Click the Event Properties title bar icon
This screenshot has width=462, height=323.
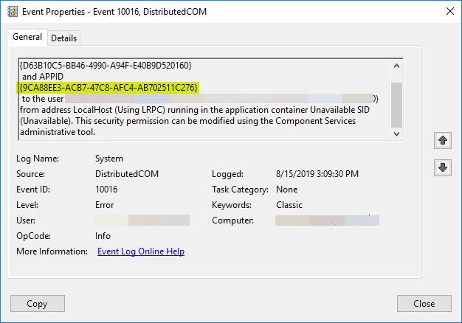(x=13, y=12)
